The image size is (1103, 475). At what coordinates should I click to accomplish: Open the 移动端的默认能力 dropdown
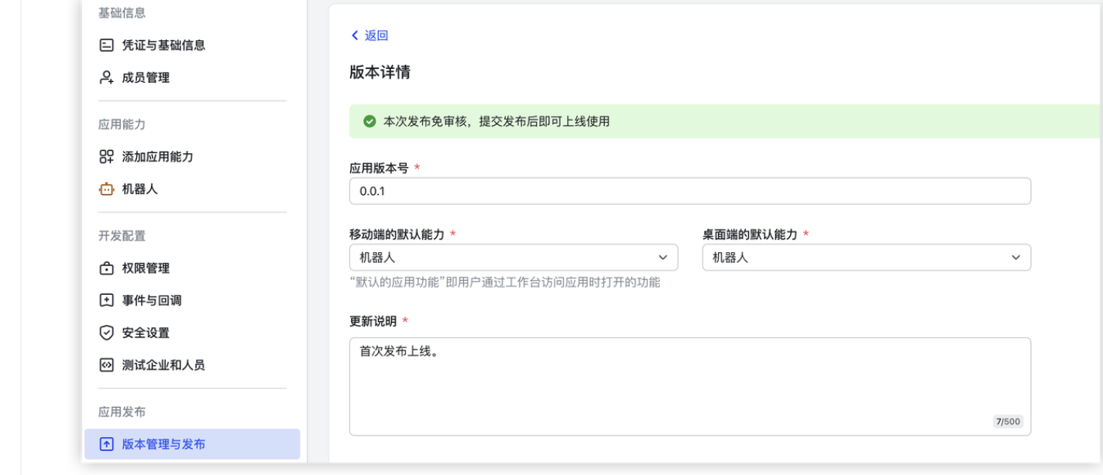514,257
